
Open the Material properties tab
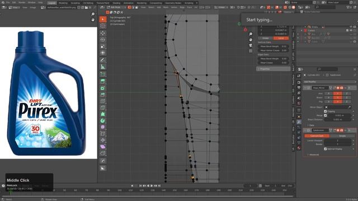[299, 148]
